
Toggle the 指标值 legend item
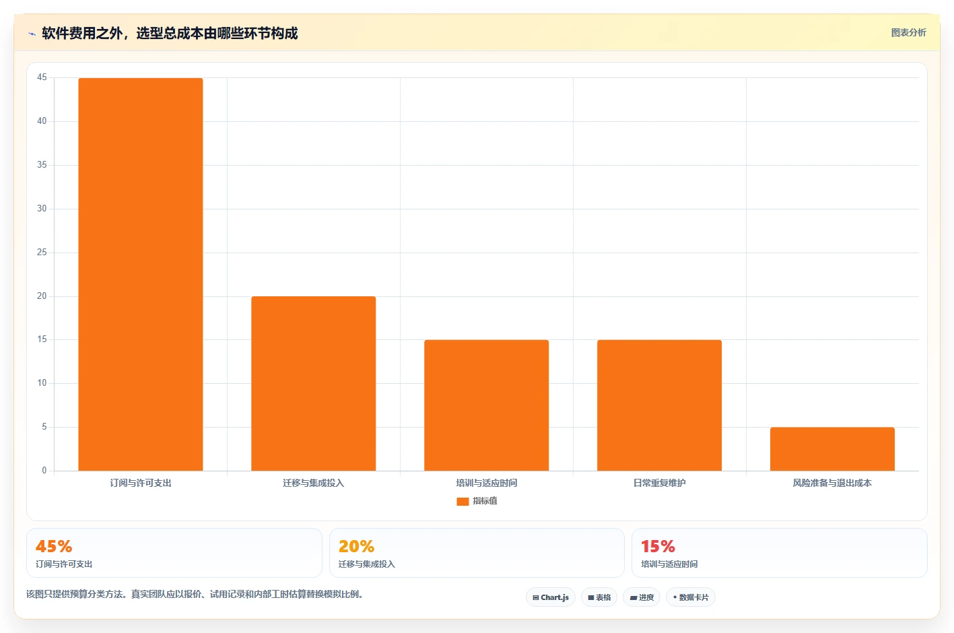click(x=477, y=501)
